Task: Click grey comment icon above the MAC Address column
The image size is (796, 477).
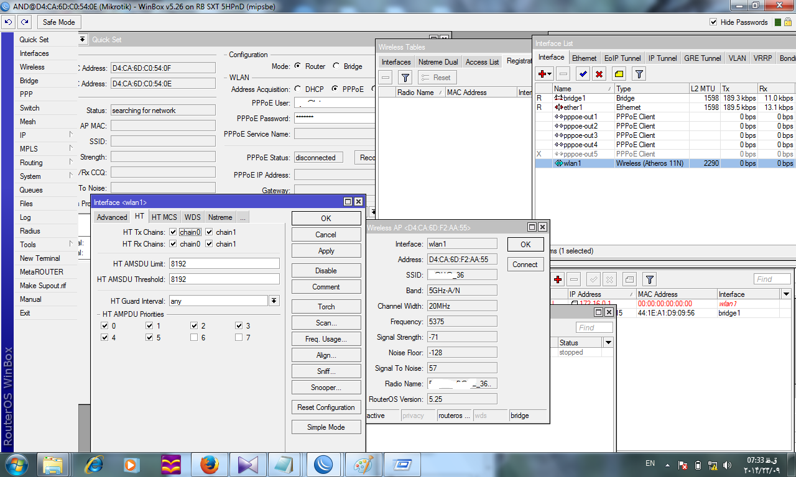Action: 629,279
